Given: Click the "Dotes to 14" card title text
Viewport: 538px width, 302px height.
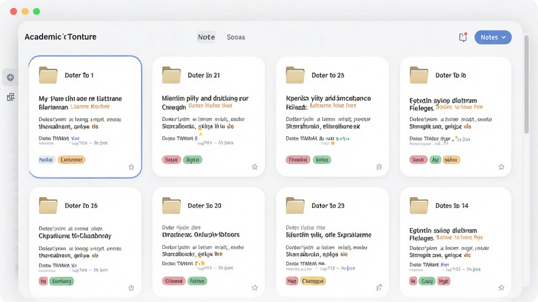Looking at the screenshot, I should click(452, 206).
